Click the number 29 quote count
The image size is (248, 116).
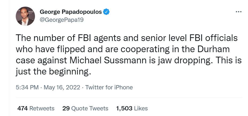point(66,109)
